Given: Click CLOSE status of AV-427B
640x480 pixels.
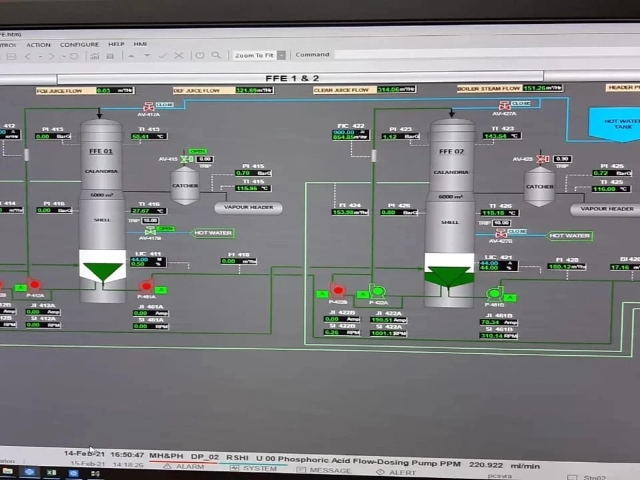Looking at the screenshot, I should [x=517, y=232].
